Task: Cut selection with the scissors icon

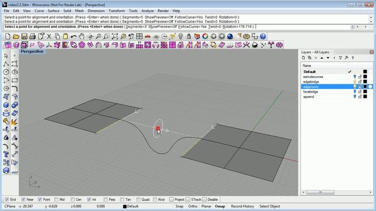Action: tap(49, 36)
